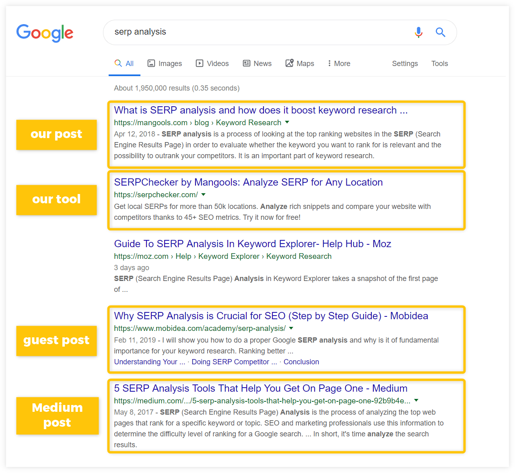The height and width of the screenshot is (473, 515).
Task: Expand the serpchecker.com result dropdown arrow
Action: point(204,194)
